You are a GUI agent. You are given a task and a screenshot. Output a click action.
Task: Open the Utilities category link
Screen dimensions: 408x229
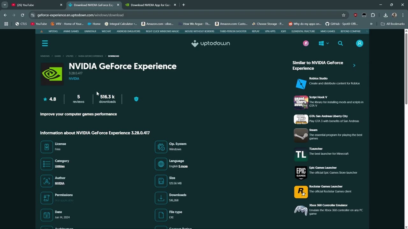(x=60, y=166)
